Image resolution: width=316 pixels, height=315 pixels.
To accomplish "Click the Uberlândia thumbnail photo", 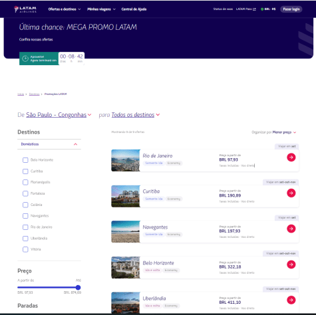I will pos(126,302).
